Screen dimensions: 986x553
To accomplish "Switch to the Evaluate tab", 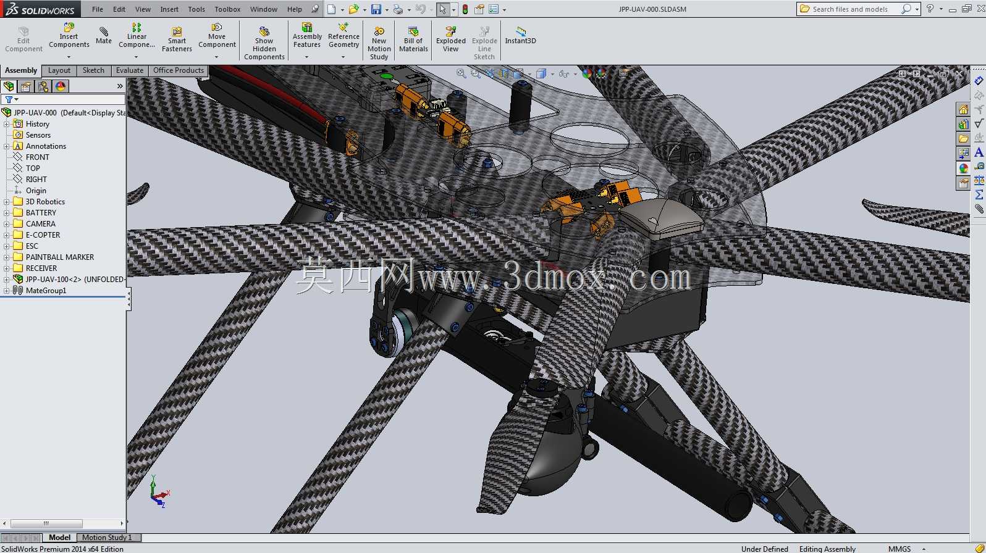I will point(130,70).
